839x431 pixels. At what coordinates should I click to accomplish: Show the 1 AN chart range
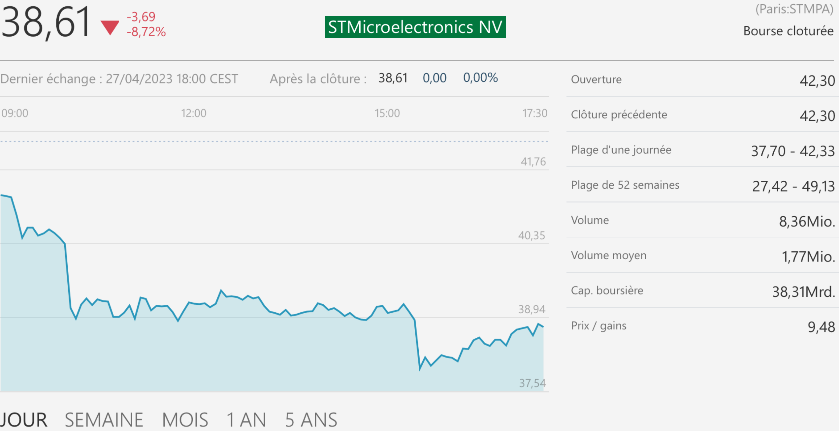click(x=246, y=420)
